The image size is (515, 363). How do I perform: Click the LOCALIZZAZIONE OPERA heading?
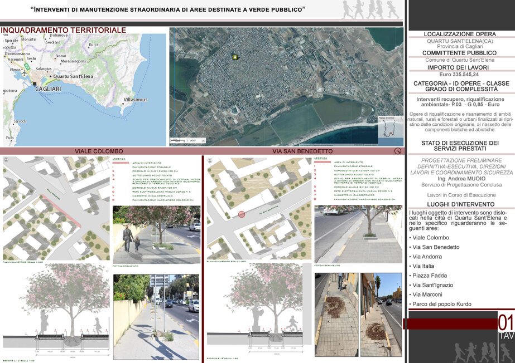click(460, 34)
